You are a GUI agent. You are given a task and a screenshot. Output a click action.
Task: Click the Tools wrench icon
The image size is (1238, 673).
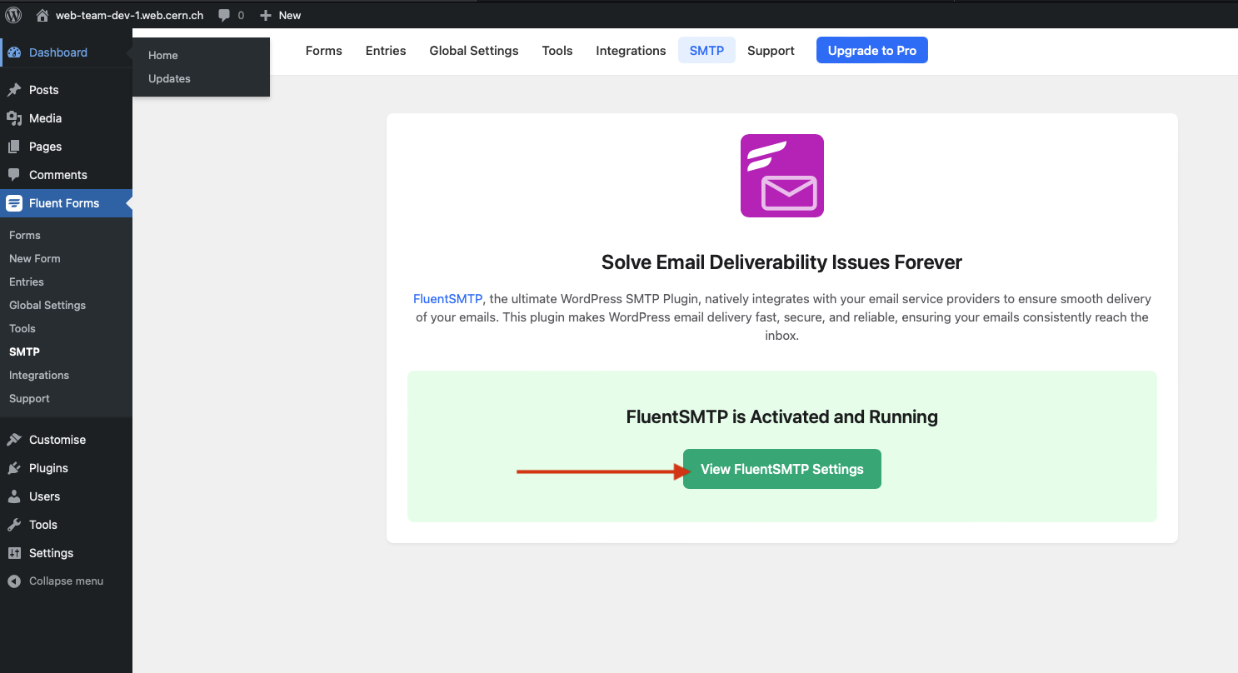(14, 525)
